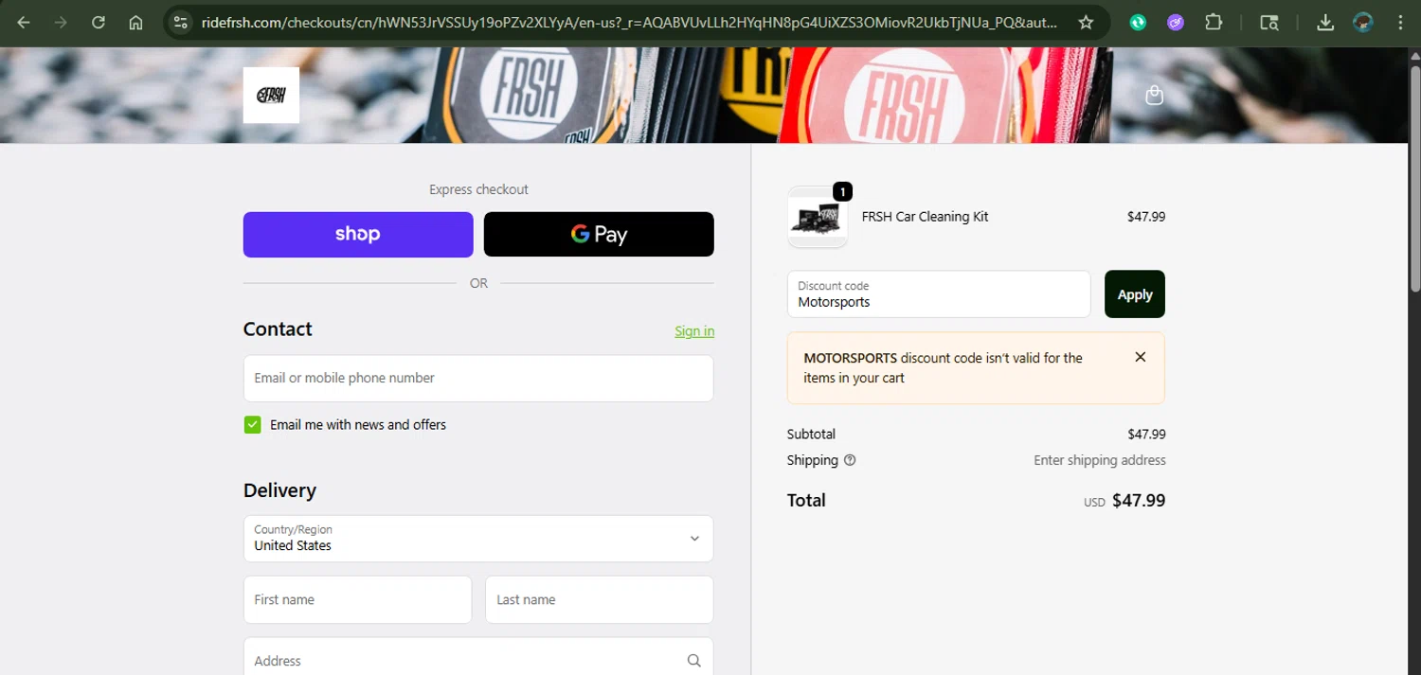
Task: Click the shipping help question mark icon
Action: coord(850,460)
